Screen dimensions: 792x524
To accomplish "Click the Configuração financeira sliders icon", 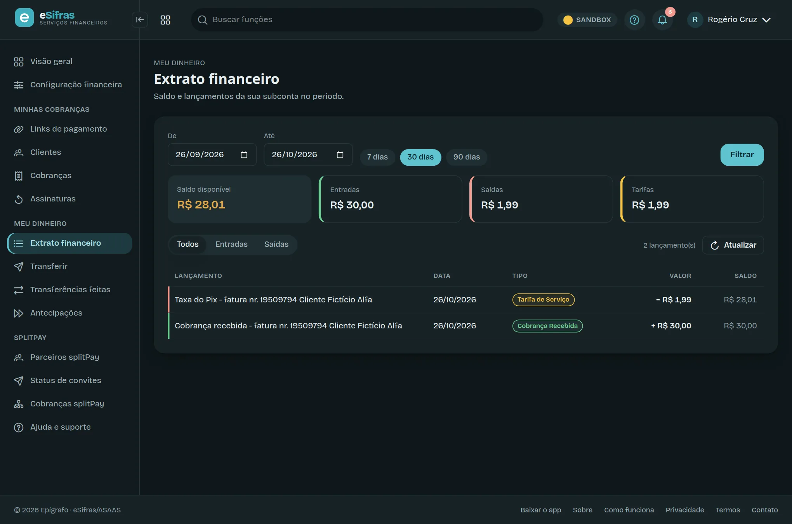I will [19, 85].
